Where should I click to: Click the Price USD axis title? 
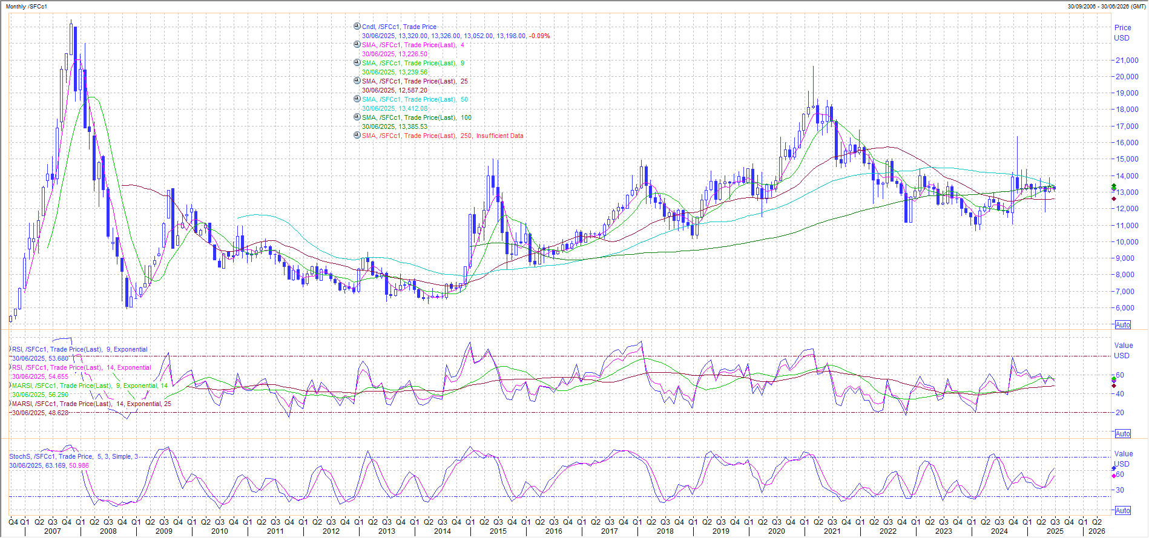[1122, 33]
